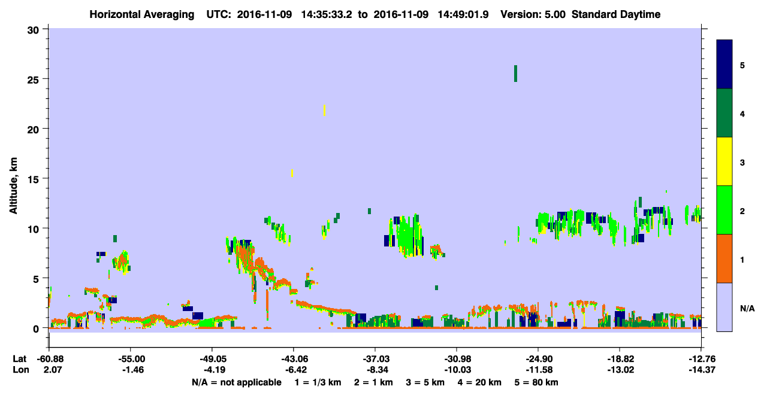Click latitude value -49.05
Screen dimensions: 779x399
212,359
